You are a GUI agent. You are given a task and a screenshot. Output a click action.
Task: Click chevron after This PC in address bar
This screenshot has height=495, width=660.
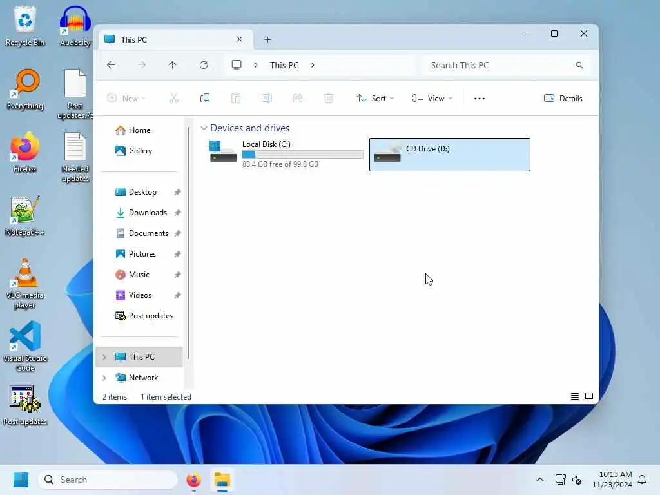pos(313,65)
